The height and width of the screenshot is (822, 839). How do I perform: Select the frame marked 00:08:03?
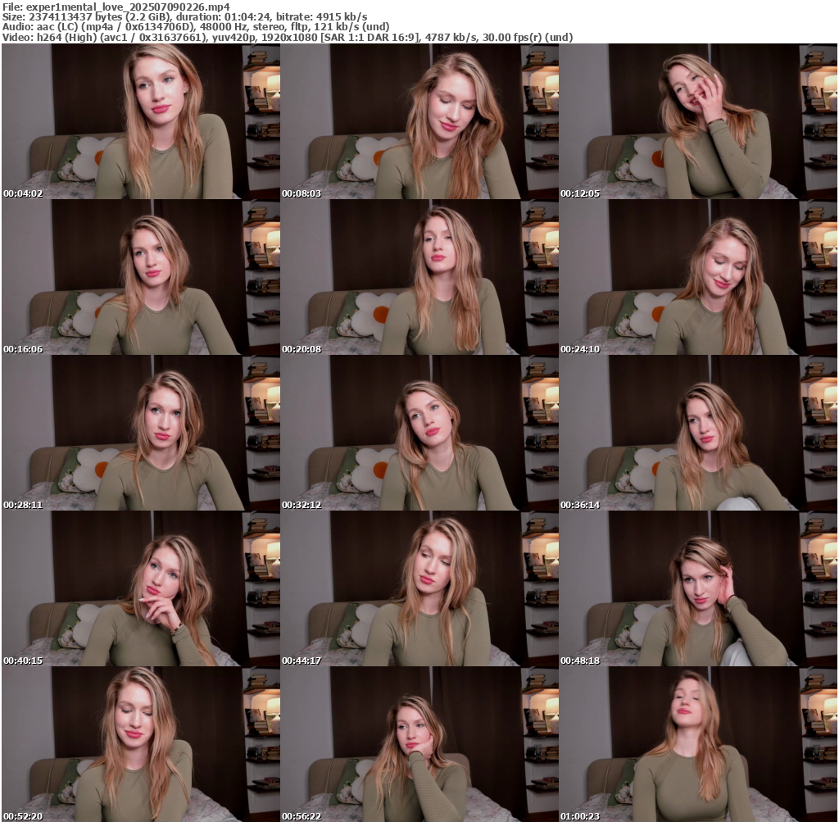[x=419, y=121]
